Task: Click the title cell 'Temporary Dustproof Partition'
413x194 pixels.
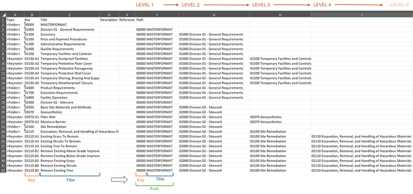Action: 70,59
